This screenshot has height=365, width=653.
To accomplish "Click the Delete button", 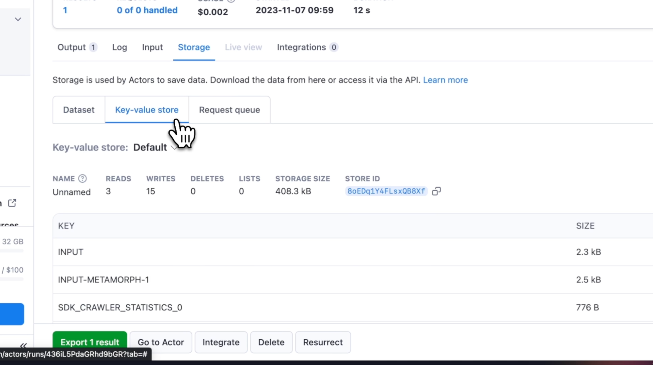I will point(271,342).
